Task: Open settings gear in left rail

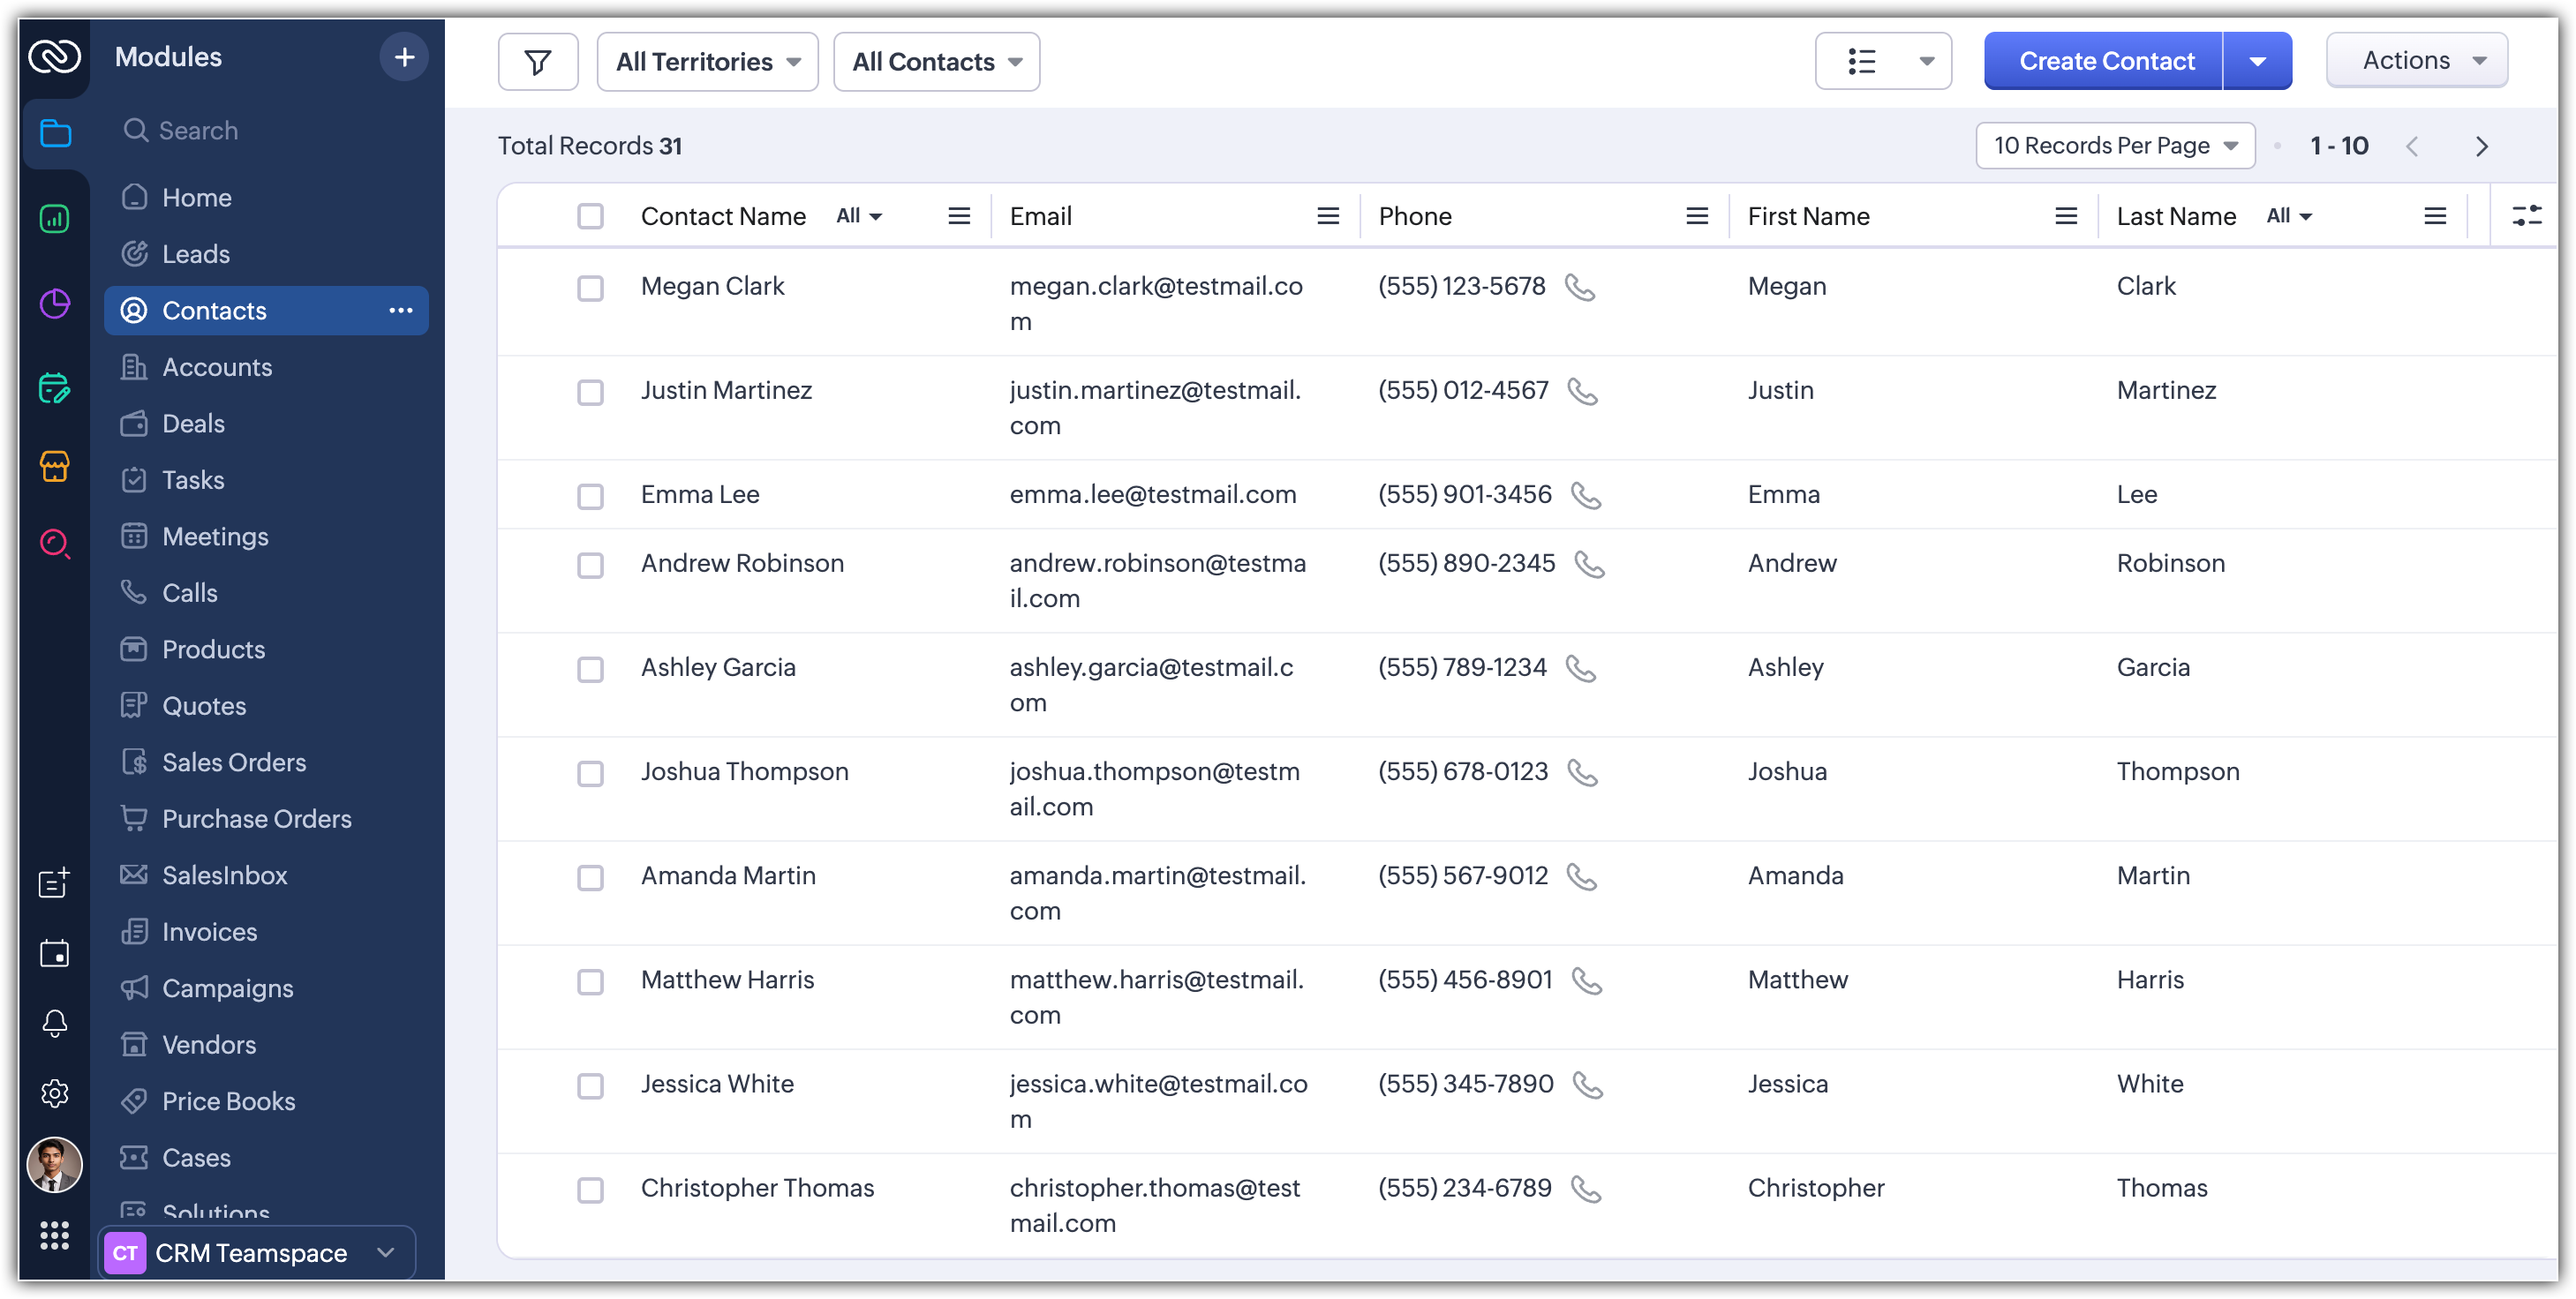Action: coord(55,1093)
